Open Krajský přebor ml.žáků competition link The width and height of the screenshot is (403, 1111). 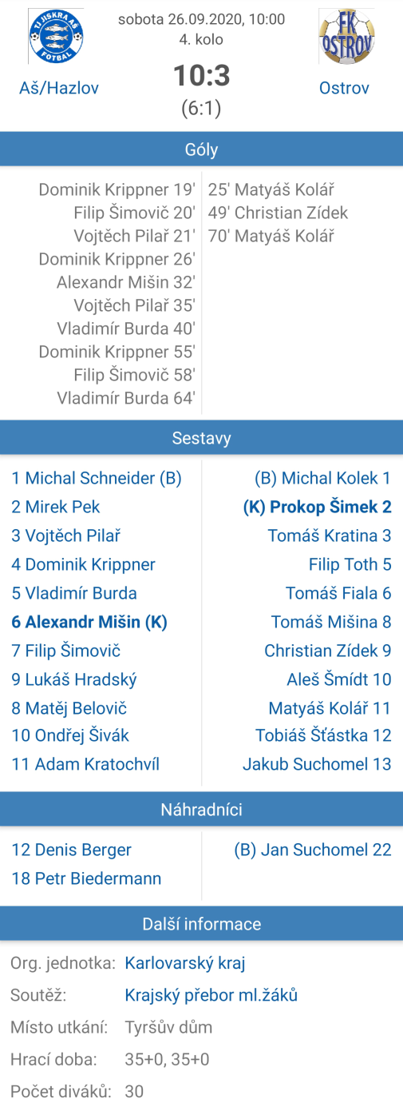211,995
